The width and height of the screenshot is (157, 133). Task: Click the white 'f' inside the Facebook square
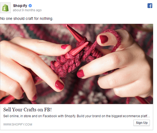pos(150,6)
